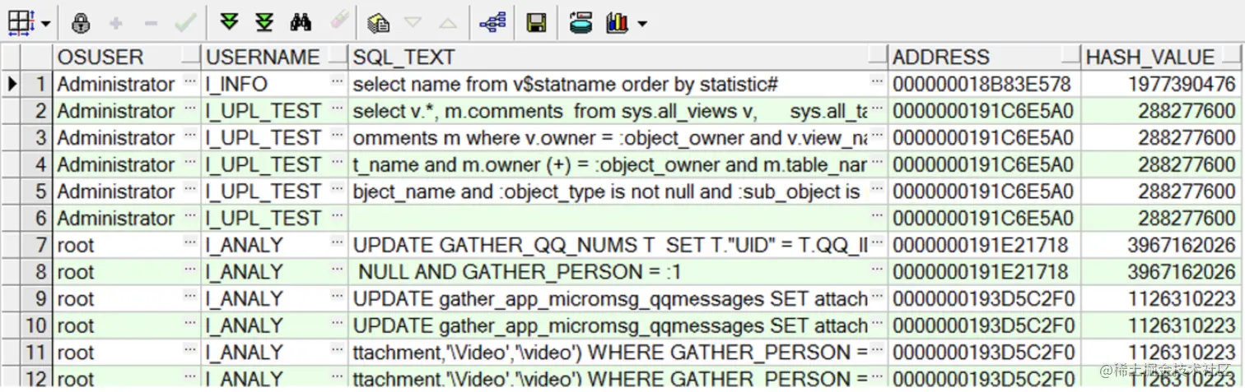The width and height of the screenshot is (1245, 392).
Task: Click the linked query tree icon
Action: click(493, 23)
